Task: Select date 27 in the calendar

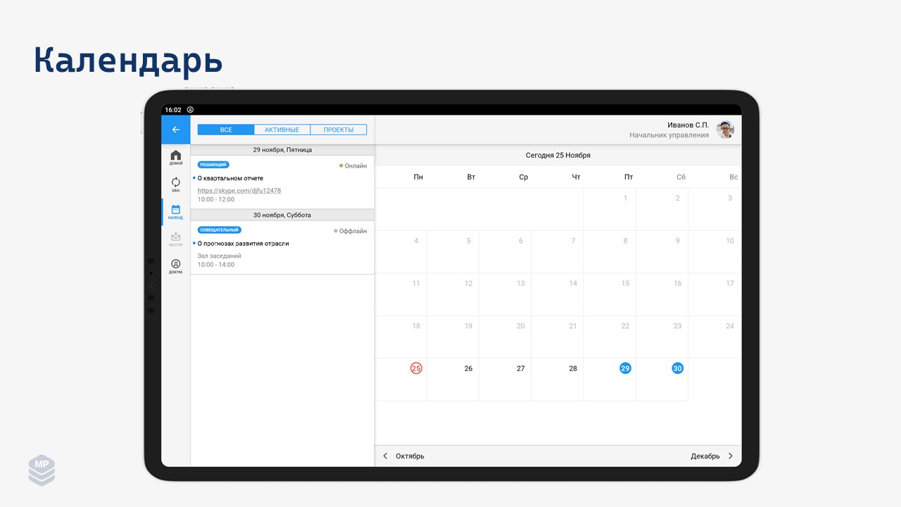Action: click(x=520, y=368)
